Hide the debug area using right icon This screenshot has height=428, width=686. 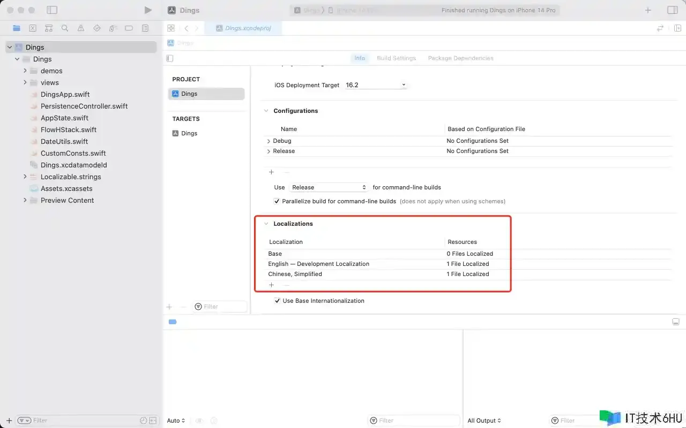point(676,322)
